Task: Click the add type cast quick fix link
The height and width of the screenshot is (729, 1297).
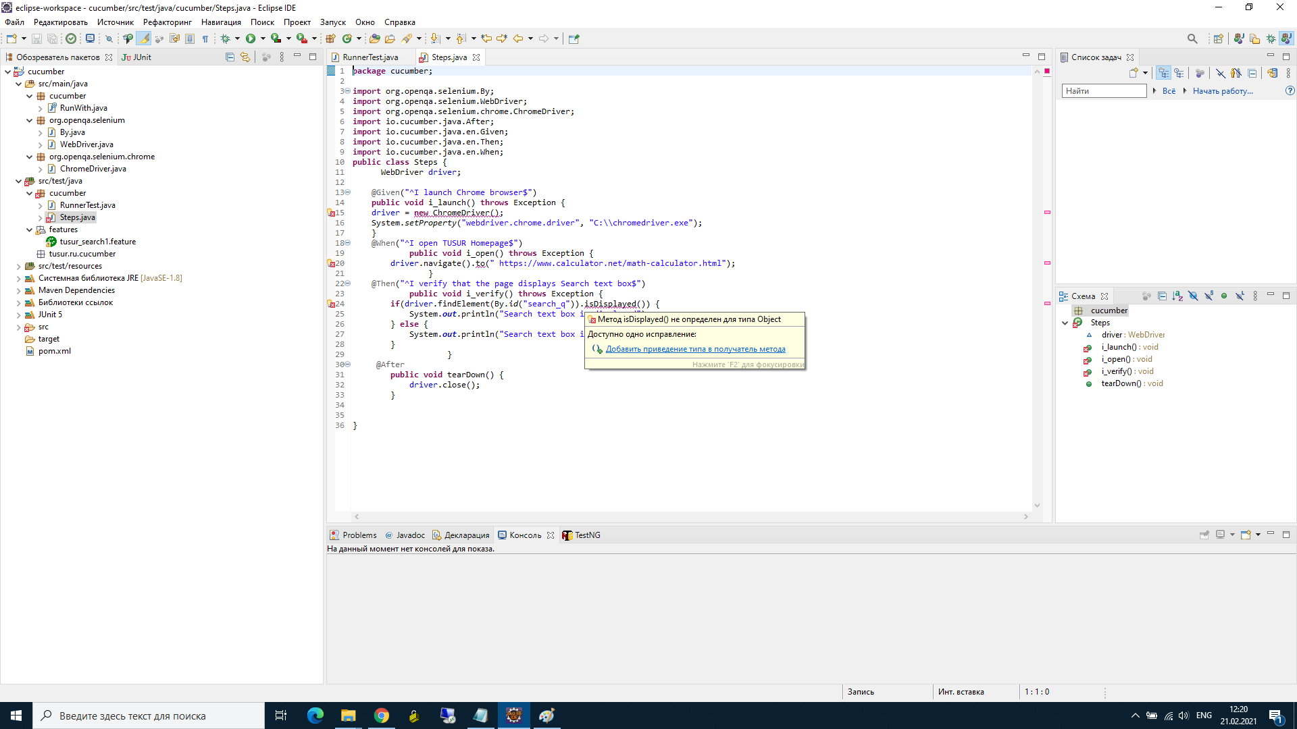Action: pos(695,349)
